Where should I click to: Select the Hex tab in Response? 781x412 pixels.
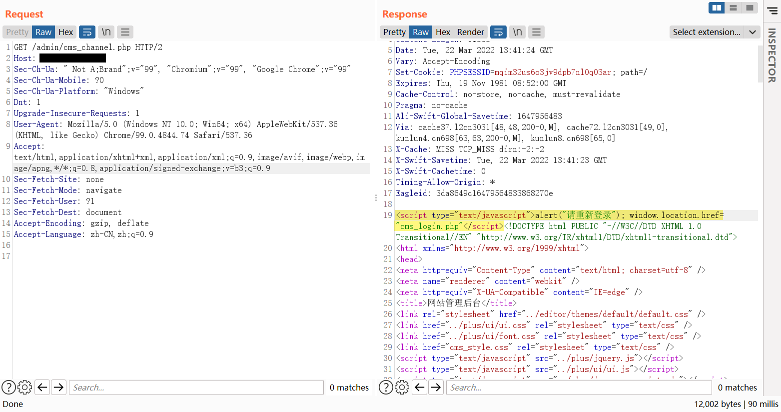[443, 32]
